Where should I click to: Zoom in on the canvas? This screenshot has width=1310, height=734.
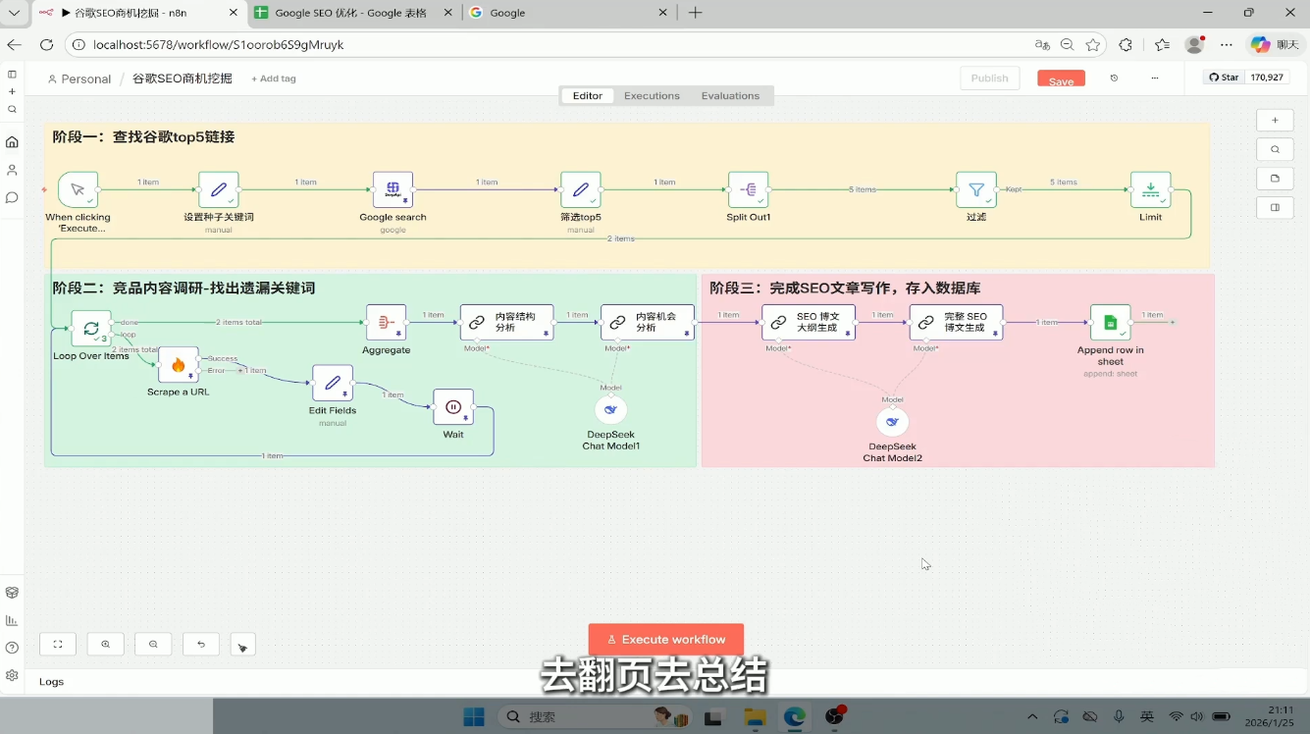[105, 644]
